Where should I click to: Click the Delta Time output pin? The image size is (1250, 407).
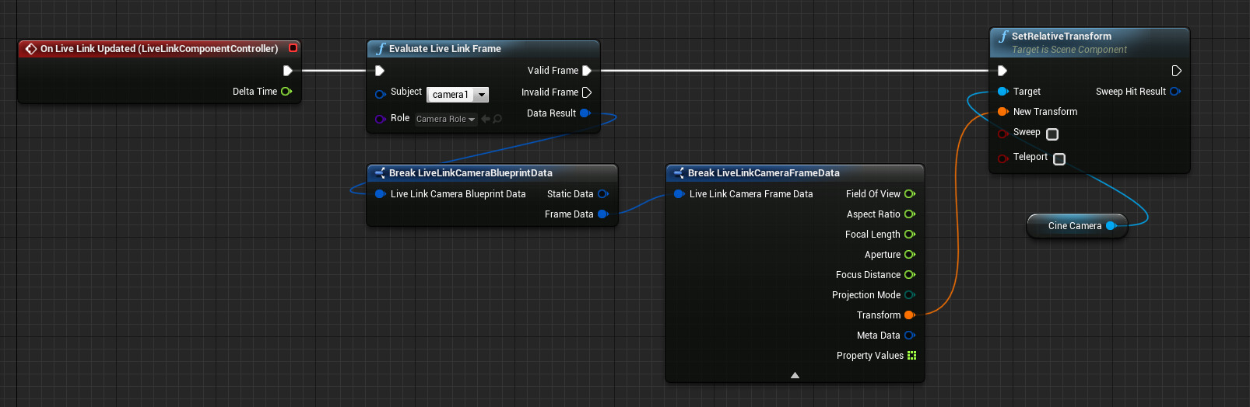286,92
